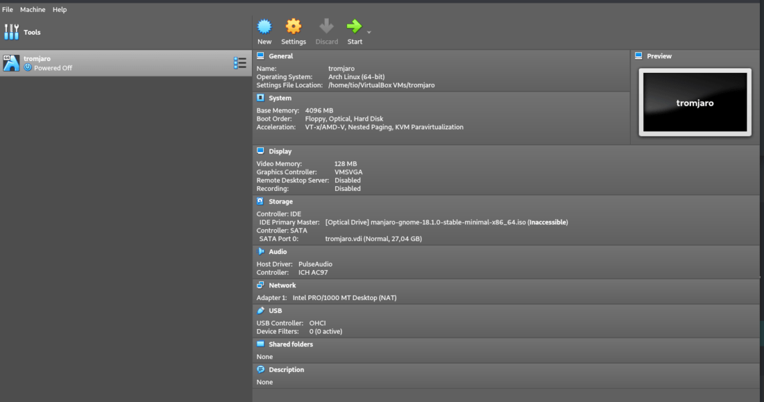Image resolution: width=764 pixels, height=402 pixels.
Task: Click the Audio speaker section icon
Action: click(261, 251)
